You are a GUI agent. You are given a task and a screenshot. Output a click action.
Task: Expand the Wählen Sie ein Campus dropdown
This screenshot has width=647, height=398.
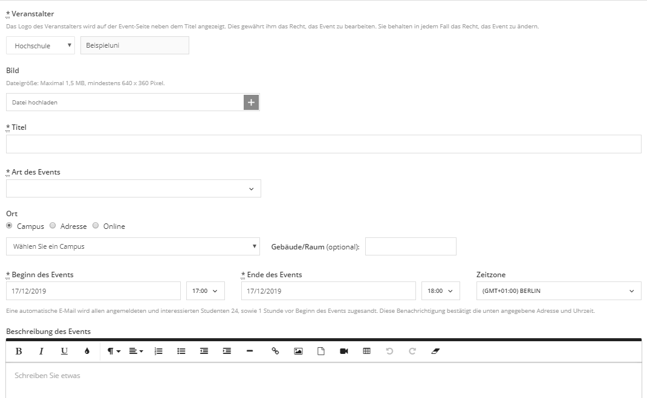point(133,246)
